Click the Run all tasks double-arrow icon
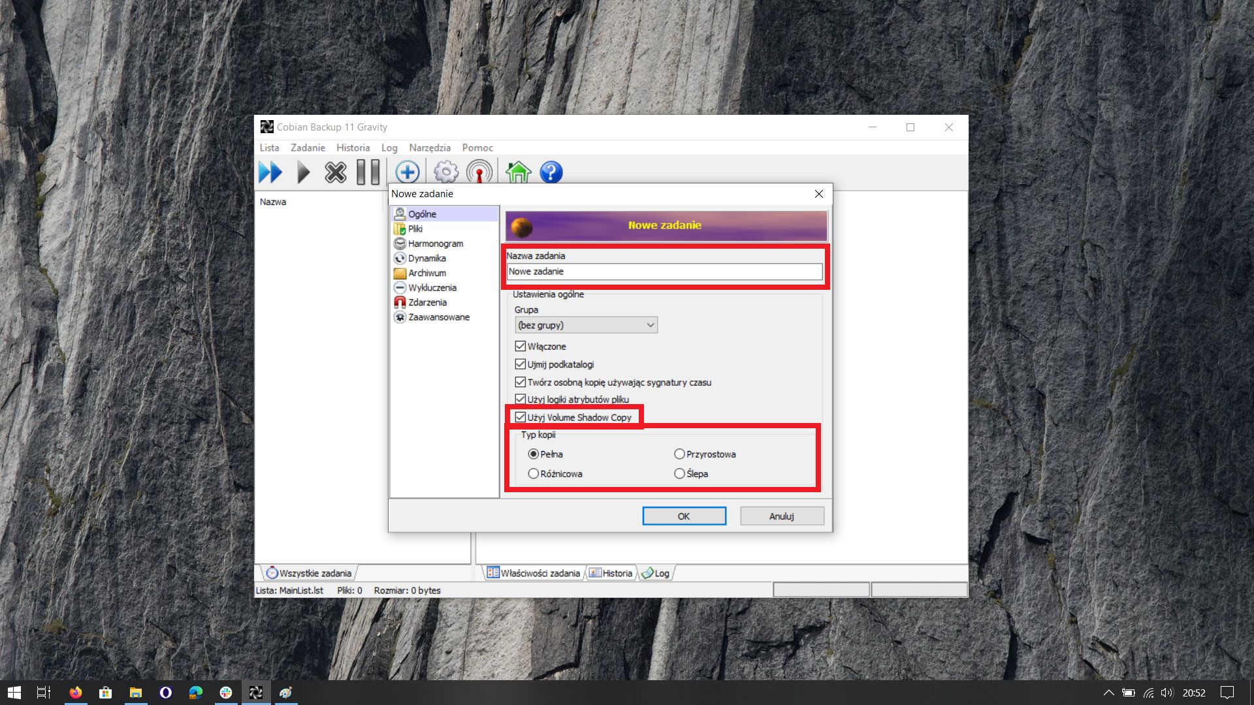The width and height of the screenshot is (1254, 705). click(x=270, y=173)
